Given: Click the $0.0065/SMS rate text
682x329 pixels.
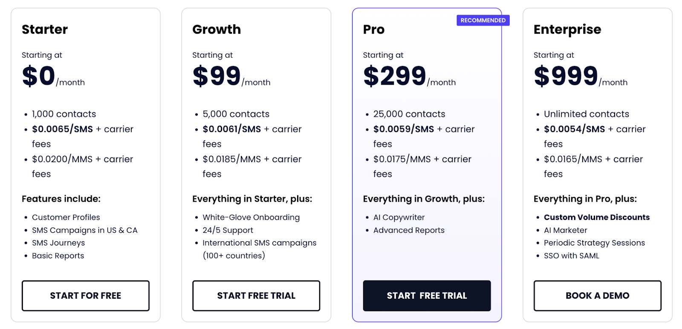Looking at the screenshot, I should [x=62, y=129].
